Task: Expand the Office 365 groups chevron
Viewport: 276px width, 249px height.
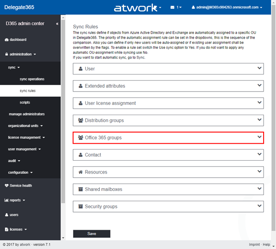Action: click(259, 137)
